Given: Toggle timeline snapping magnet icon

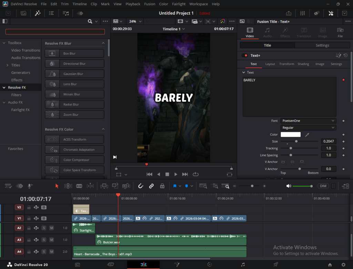Looking at the screenshot, I should pos(141,186).
